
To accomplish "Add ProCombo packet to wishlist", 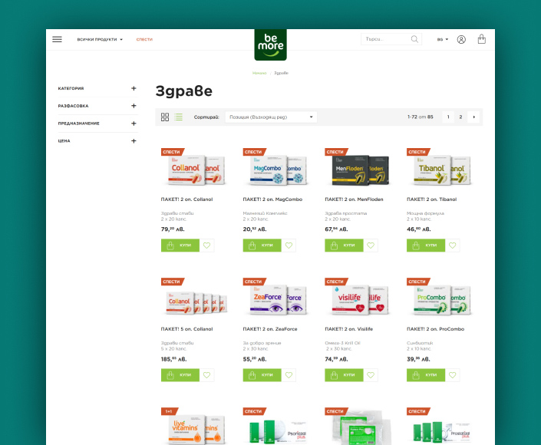I will 452,375.
